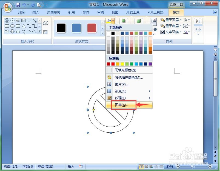
Task: Switch to Print Layout view
Action: (x=141, y=167)
